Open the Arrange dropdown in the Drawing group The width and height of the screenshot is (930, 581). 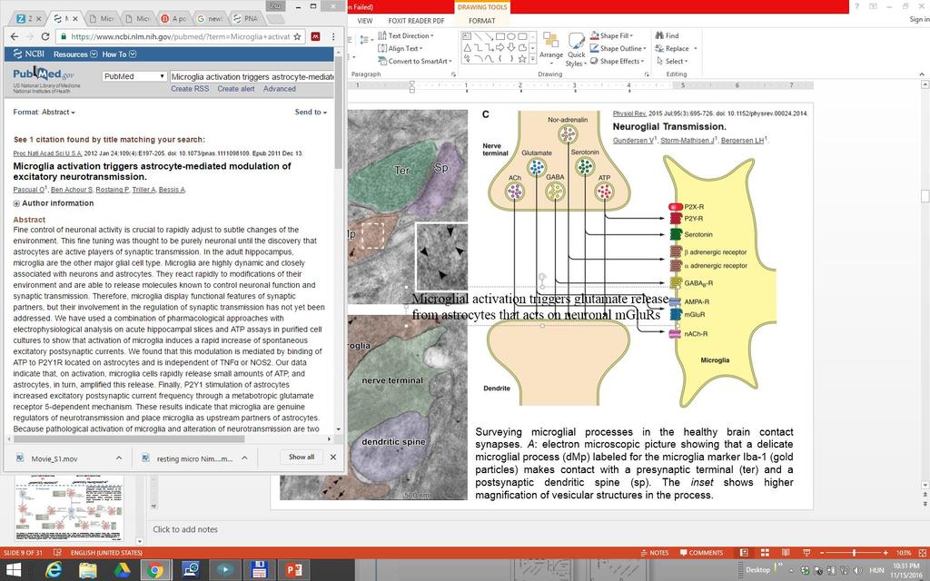(551, 48)
